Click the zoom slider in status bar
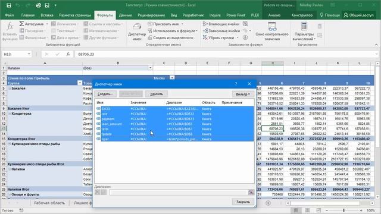The image size is (381, 214). click(344, 210)
